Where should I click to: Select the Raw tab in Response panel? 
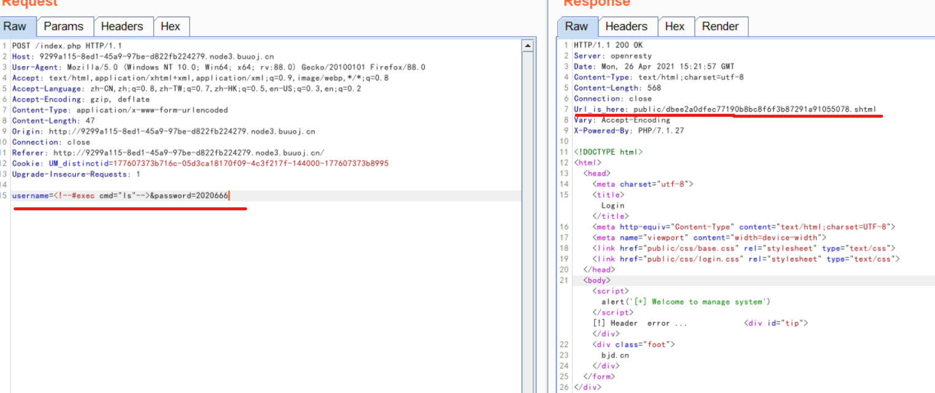coord(577,26)
